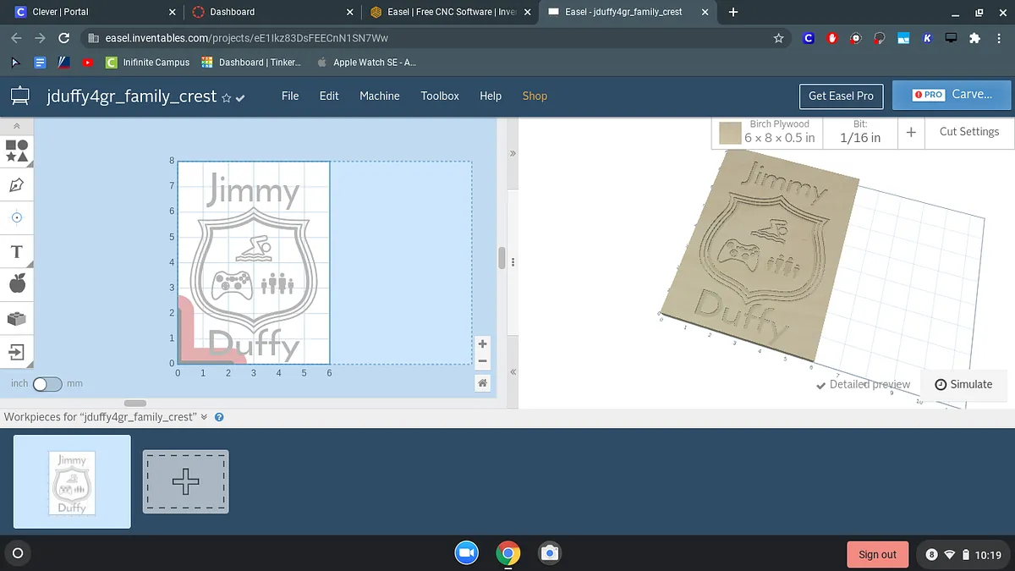
Task: Select the Pen drawing tool
Action: pos(17,184)
